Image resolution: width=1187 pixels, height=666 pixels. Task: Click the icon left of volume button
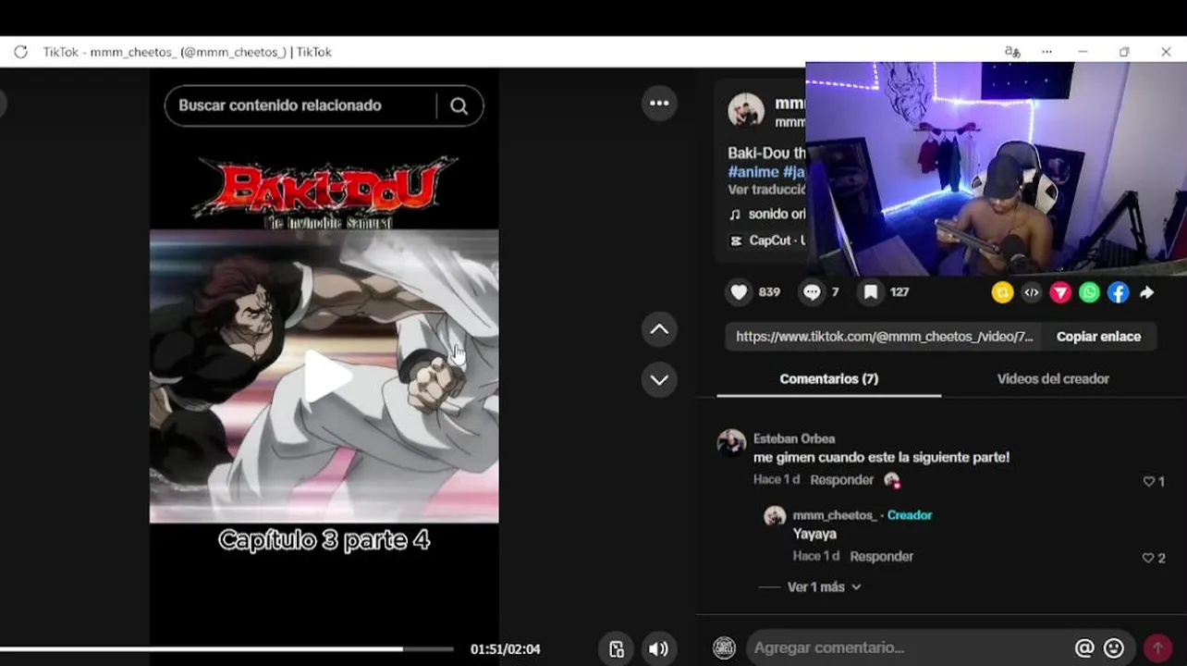[617, 648]
